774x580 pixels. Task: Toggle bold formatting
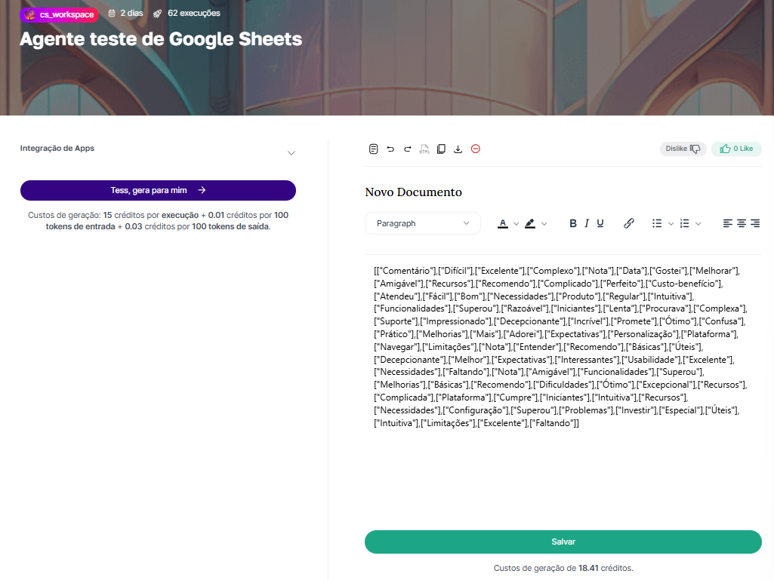572,223
